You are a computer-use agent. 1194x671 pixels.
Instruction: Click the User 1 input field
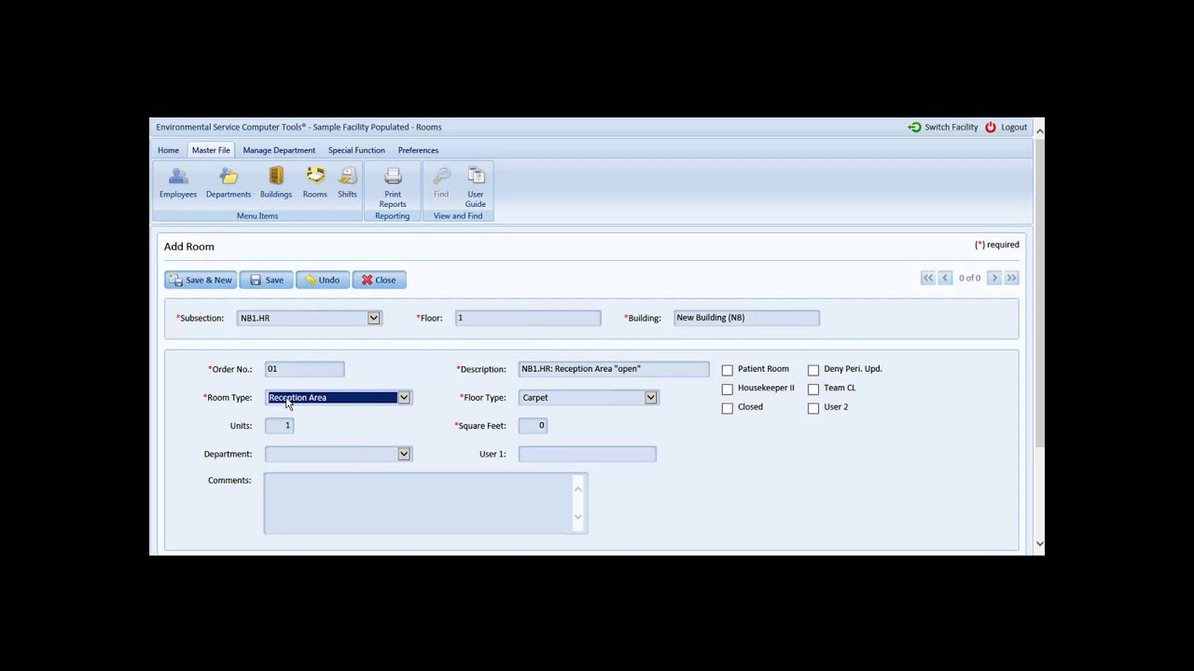(x=588, y=454)
